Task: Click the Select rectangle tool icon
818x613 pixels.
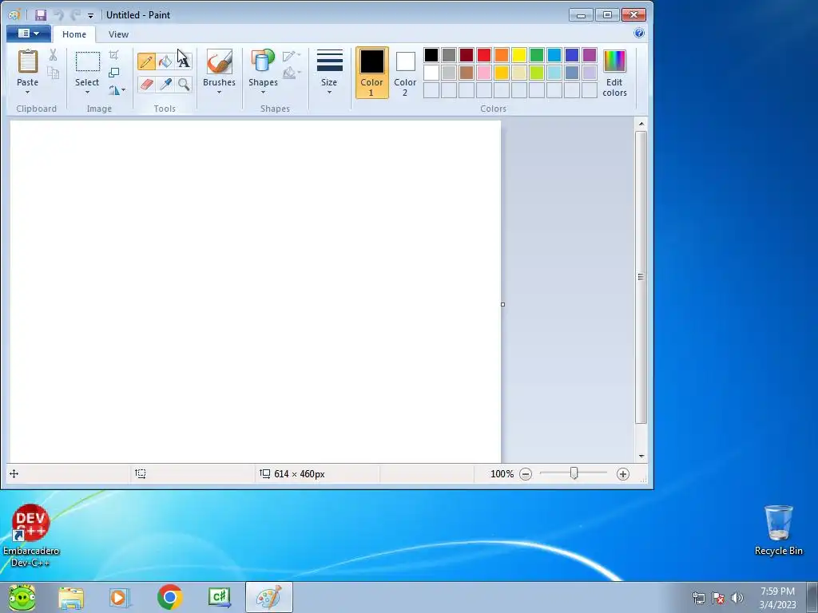Action: tap(87, 61)
